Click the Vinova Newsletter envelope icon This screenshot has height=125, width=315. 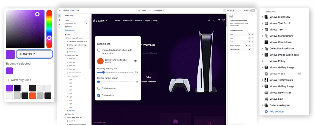point(266,93)
